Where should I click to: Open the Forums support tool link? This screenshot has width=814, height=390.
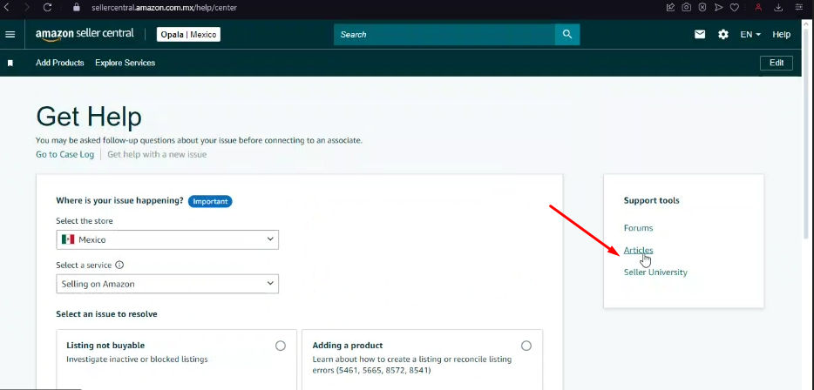[638, 228]
